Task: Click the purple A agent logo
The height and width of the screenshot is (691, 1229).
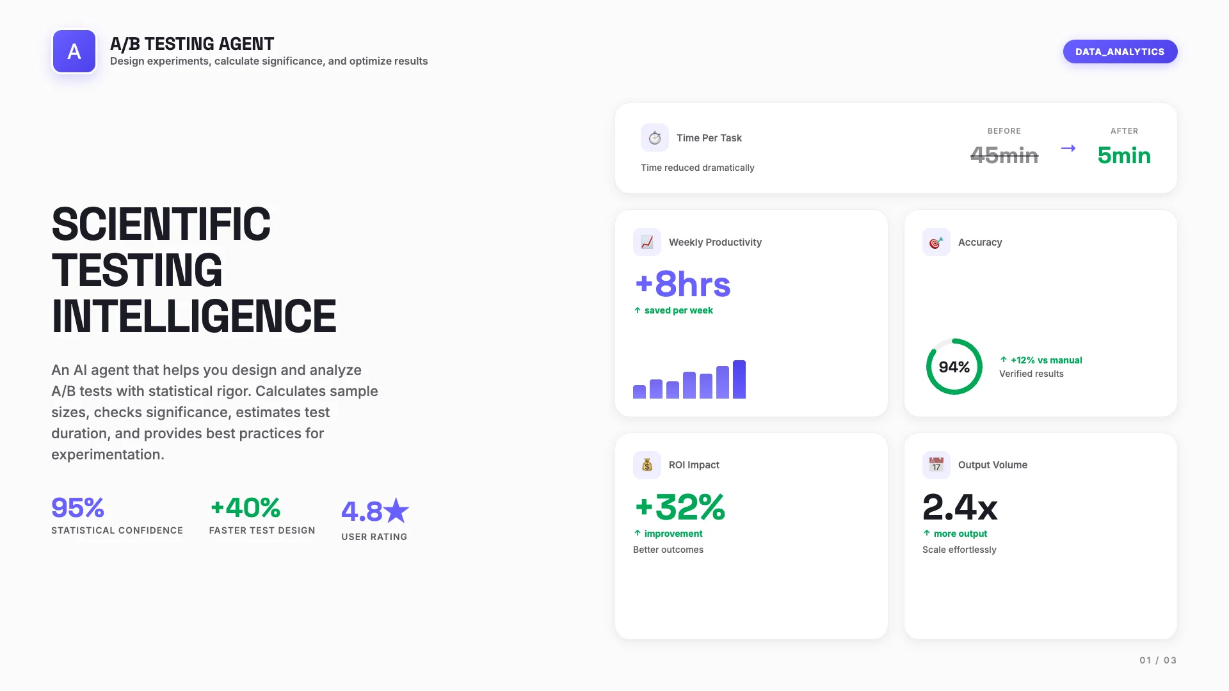Action: click(74, 51)
